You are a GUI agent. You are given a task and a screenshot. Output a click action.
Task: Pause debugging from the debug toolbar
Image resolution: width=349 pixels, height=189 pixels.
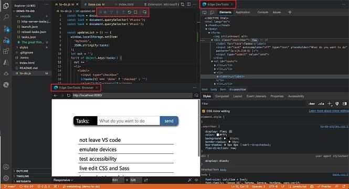tap(105, 12)
